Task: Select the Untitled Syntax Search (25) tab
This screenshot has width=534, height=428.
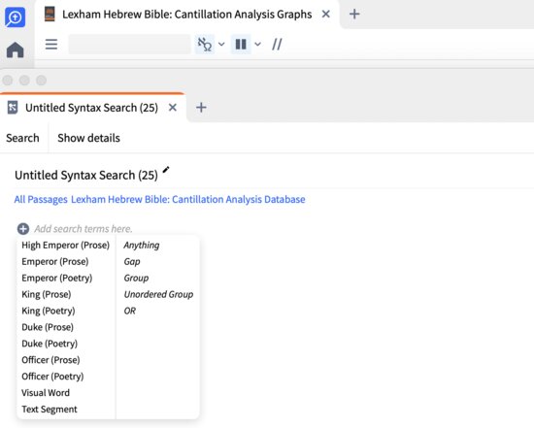Action: [x=91, y=108]
